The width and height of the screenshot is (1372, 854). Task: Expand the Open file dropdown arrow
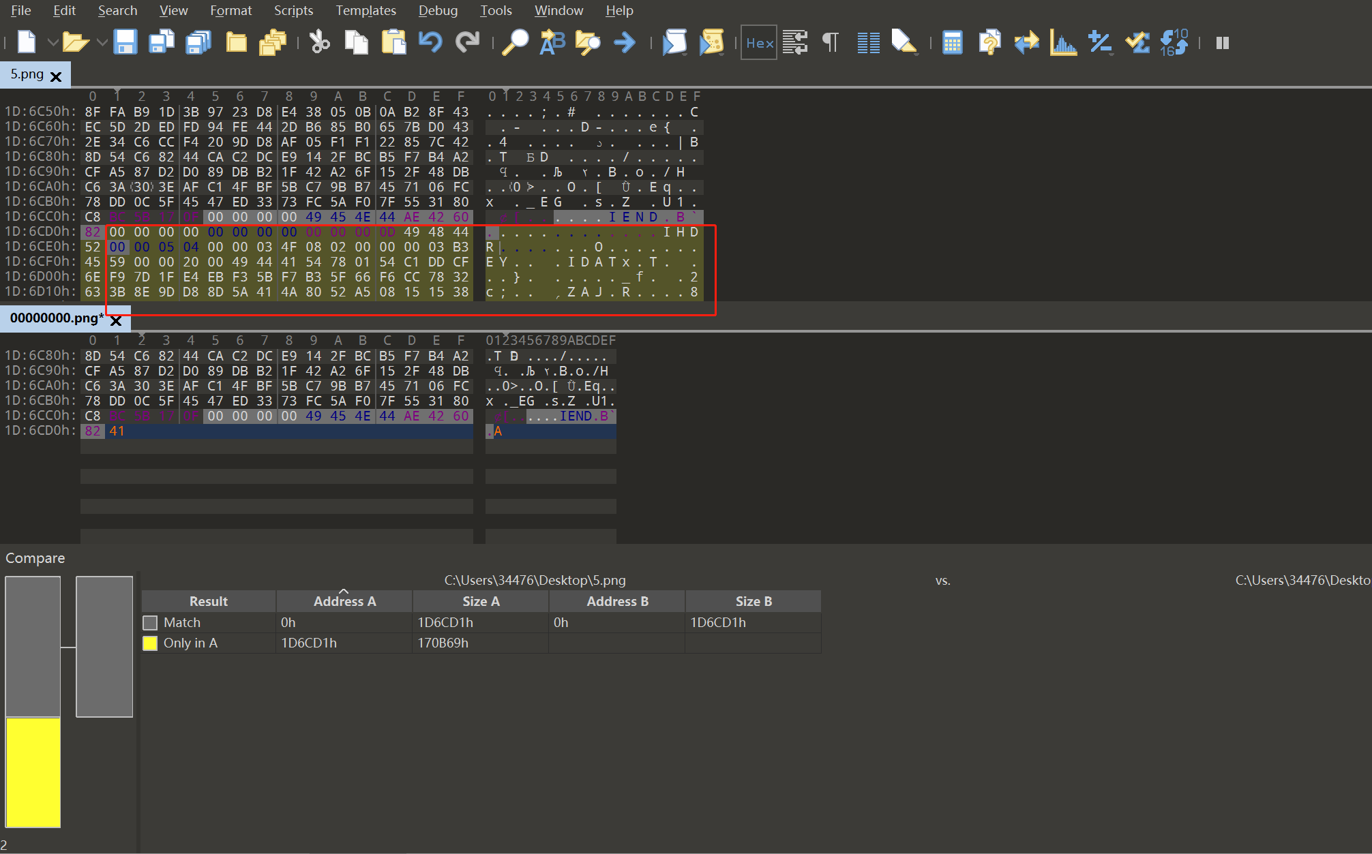coord(102,42)
